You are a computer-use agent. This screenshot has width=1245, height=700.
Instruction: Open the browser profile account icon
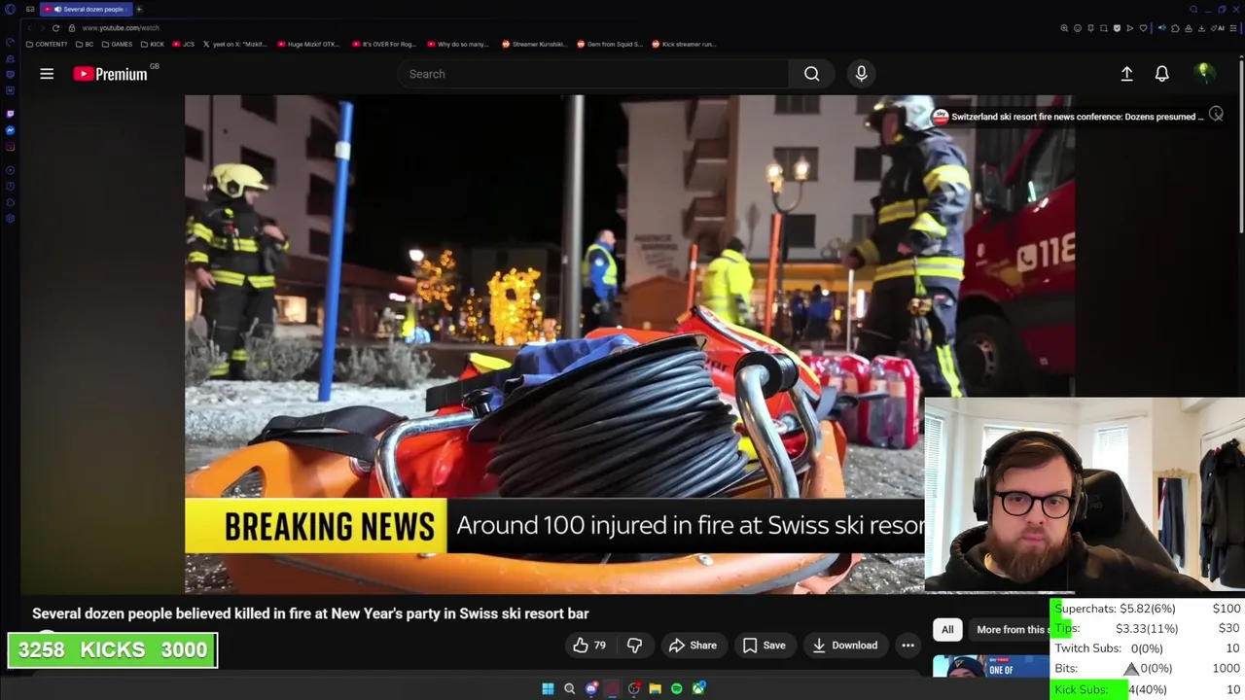point(1189,28)
